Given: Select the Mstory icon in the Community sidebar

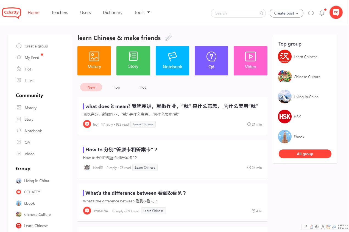Looking at the screenshot, I should (19, 107).
